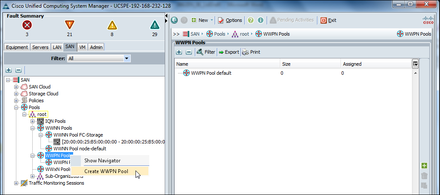
Task: Switch to the Equipment tab
Action: [17, 47]
